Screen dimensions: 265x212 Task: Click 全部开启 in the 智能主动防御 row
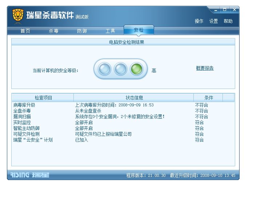click(x=84, y=128)
